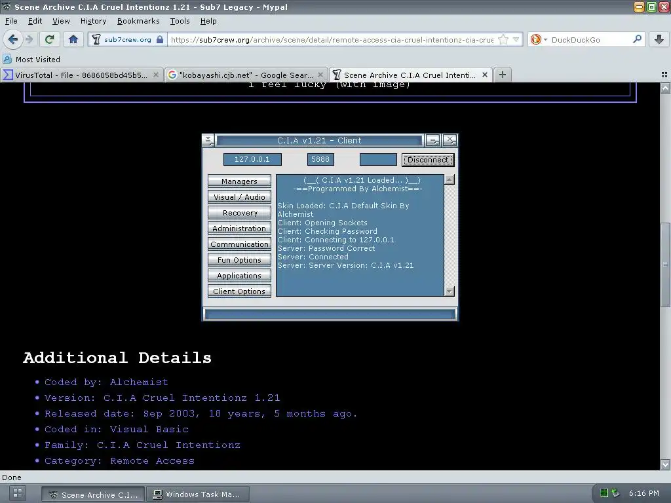Click the search magnifier icon
Screen dimensions: 671x503
(637, 39)
